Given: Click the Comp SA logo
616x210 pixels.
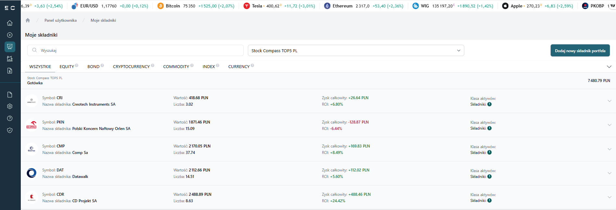Looking at the screenshot, I should pyautogui.click(x=32, y=149).
